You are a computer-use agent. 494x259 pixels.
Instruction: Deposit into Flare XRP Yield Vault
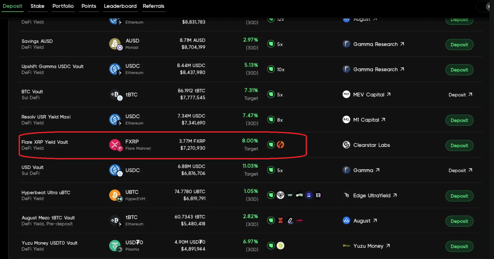coord(459,146)
